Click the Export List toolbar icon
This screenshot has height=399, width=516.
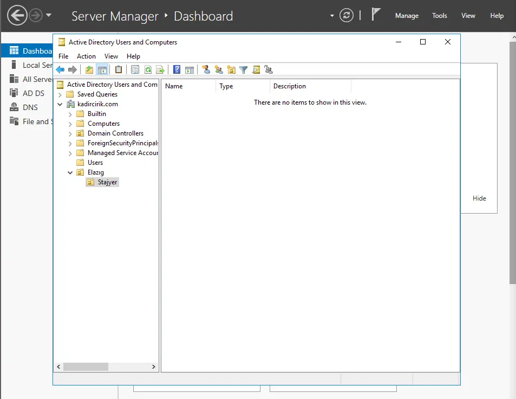click(160, 69)
